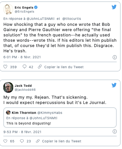This screenshot has height=149, width=122.
Task: Click the Twitter bird icon on Jack Todd tweet
Action: pyautogui.click(x=114, y=85)
